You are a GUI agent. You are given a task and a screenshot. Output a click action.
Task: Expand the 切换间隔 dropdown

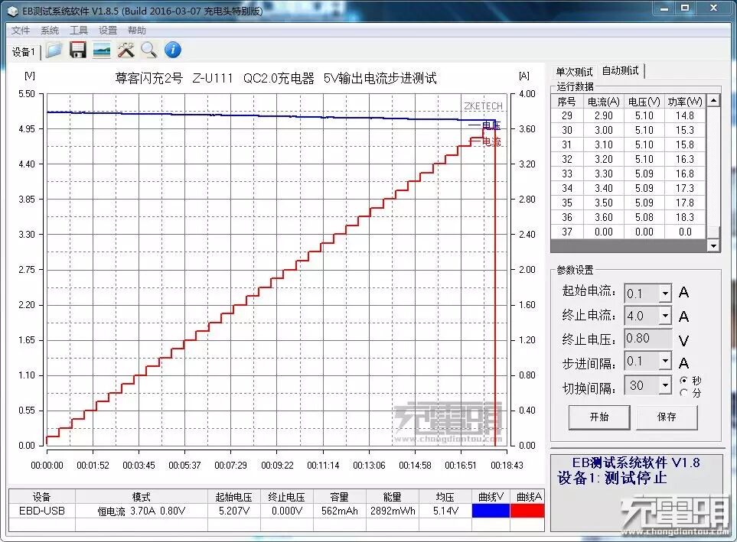click(x=664, y=385)
